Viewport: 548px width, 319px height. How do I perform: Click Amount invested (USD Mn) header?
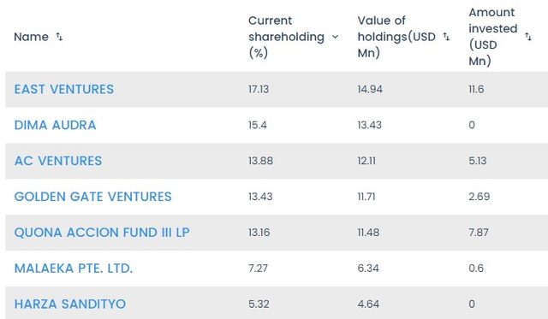[x=493, y=37]
